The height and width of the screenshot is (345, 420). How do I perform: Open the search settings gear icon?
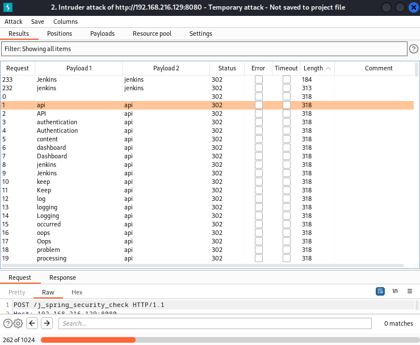click(18, 323)
